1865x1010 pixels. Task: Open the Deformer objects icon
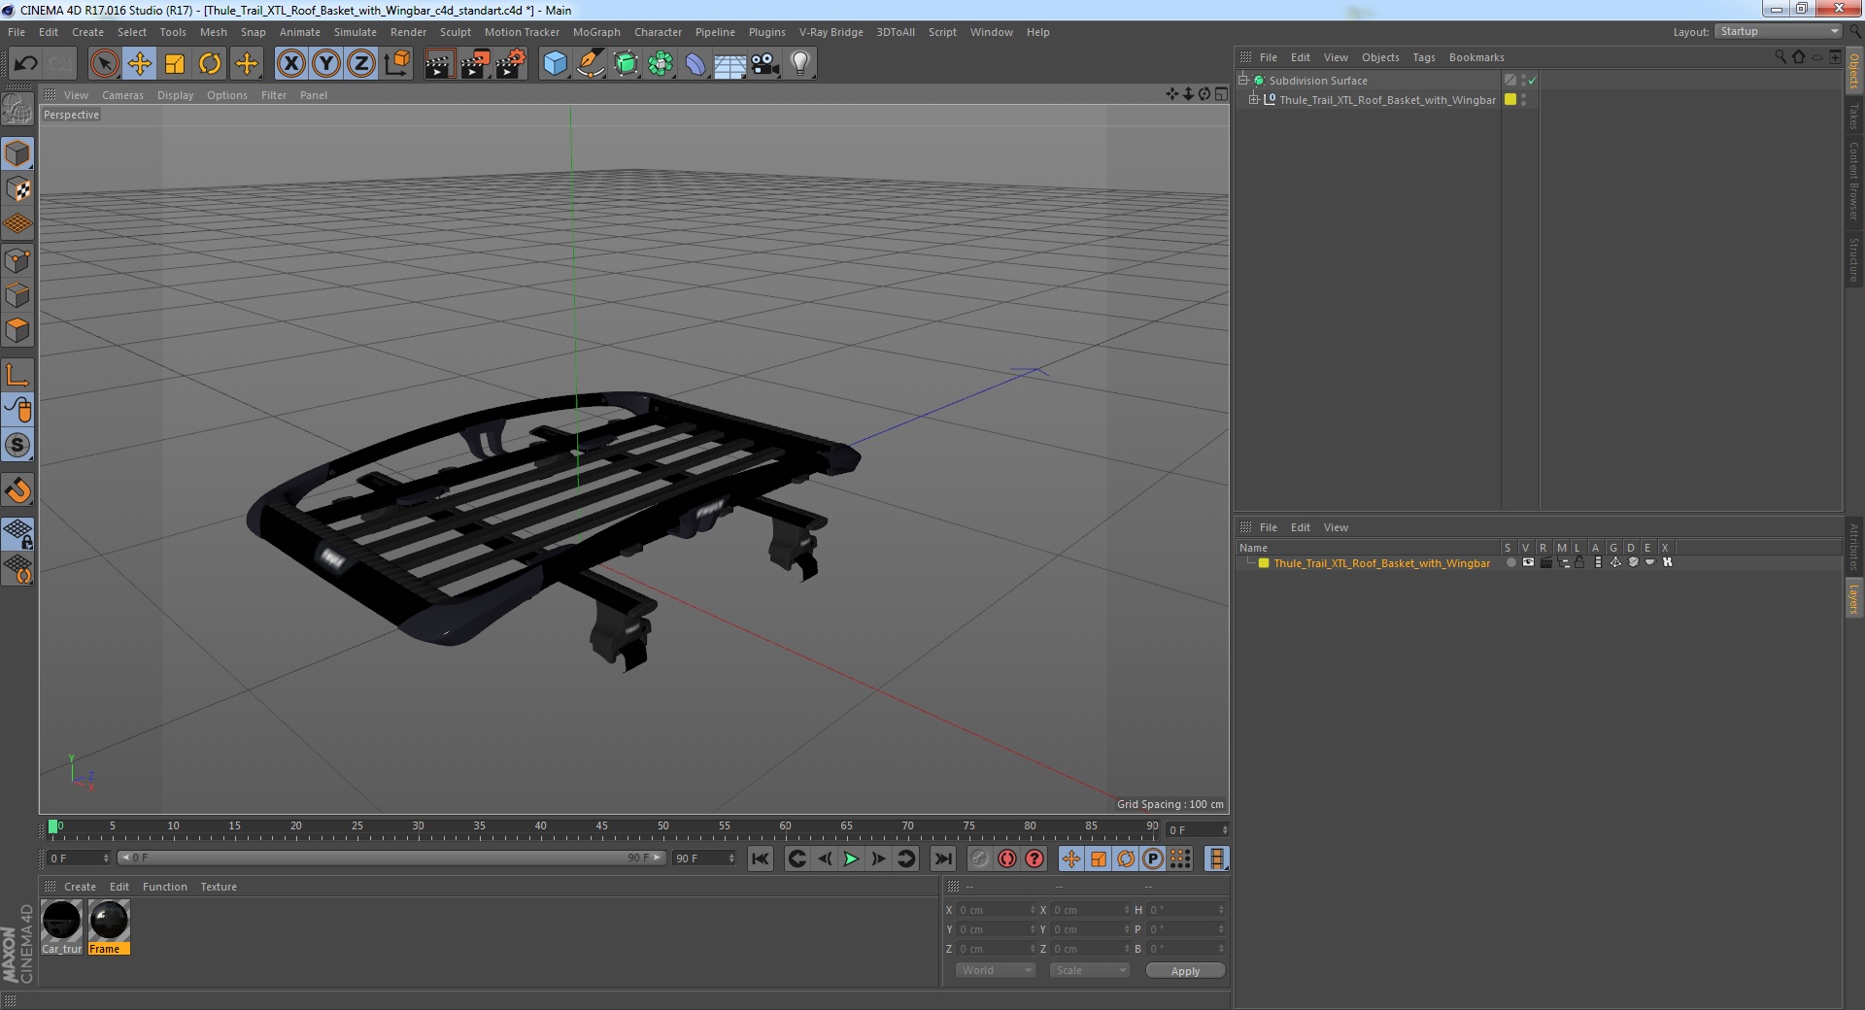695,64
